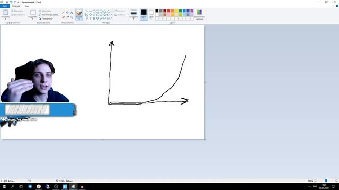
Task: Pick the five-point star shape
Action: 94,18
